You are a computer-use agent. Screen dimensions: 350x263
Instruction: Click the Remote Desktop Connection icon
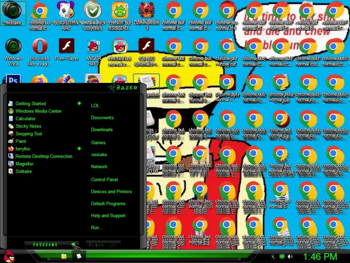click(x=11, y=156)
